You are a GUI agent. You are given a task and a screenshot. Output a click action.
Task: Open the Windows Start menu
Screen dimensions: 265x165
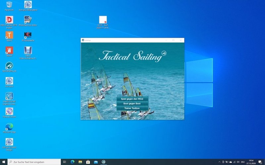[x=4, y=162]
